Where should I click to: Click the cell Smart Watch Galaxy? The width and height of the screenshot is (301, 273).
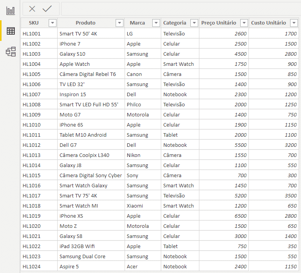pos(91,186)
